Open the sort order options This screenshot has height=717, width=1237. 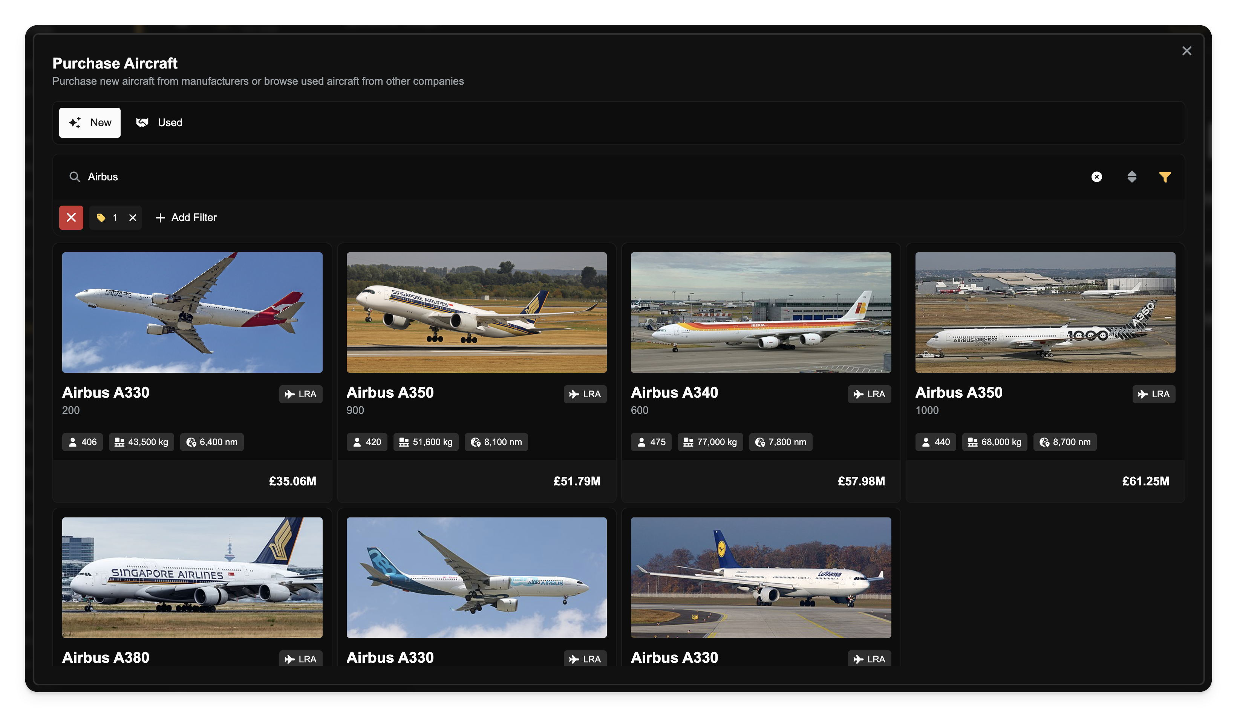[1131, 177]
